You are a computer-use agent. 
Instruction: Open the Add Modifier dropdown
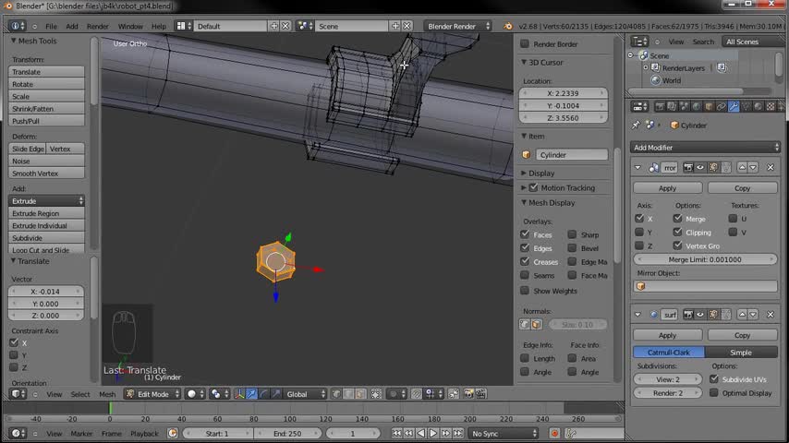(x=706, y=148)
